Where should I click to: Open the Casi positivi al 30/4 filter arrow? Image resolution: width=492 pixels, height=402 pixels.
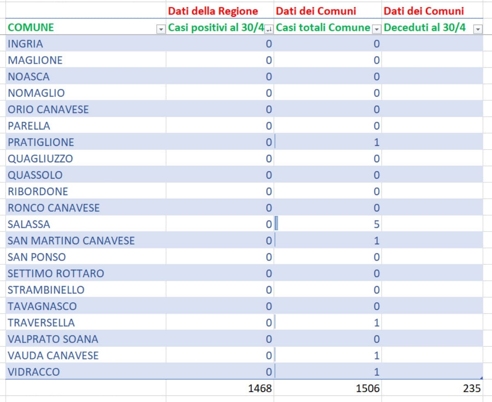coord(269,29)
